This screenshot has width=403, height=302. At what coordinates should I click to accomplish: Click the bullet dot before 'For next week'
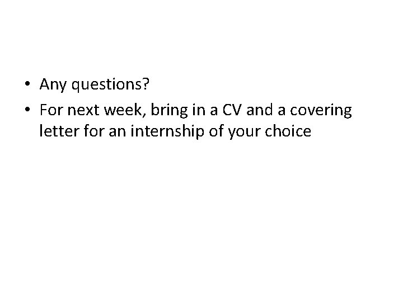[27, 110]
